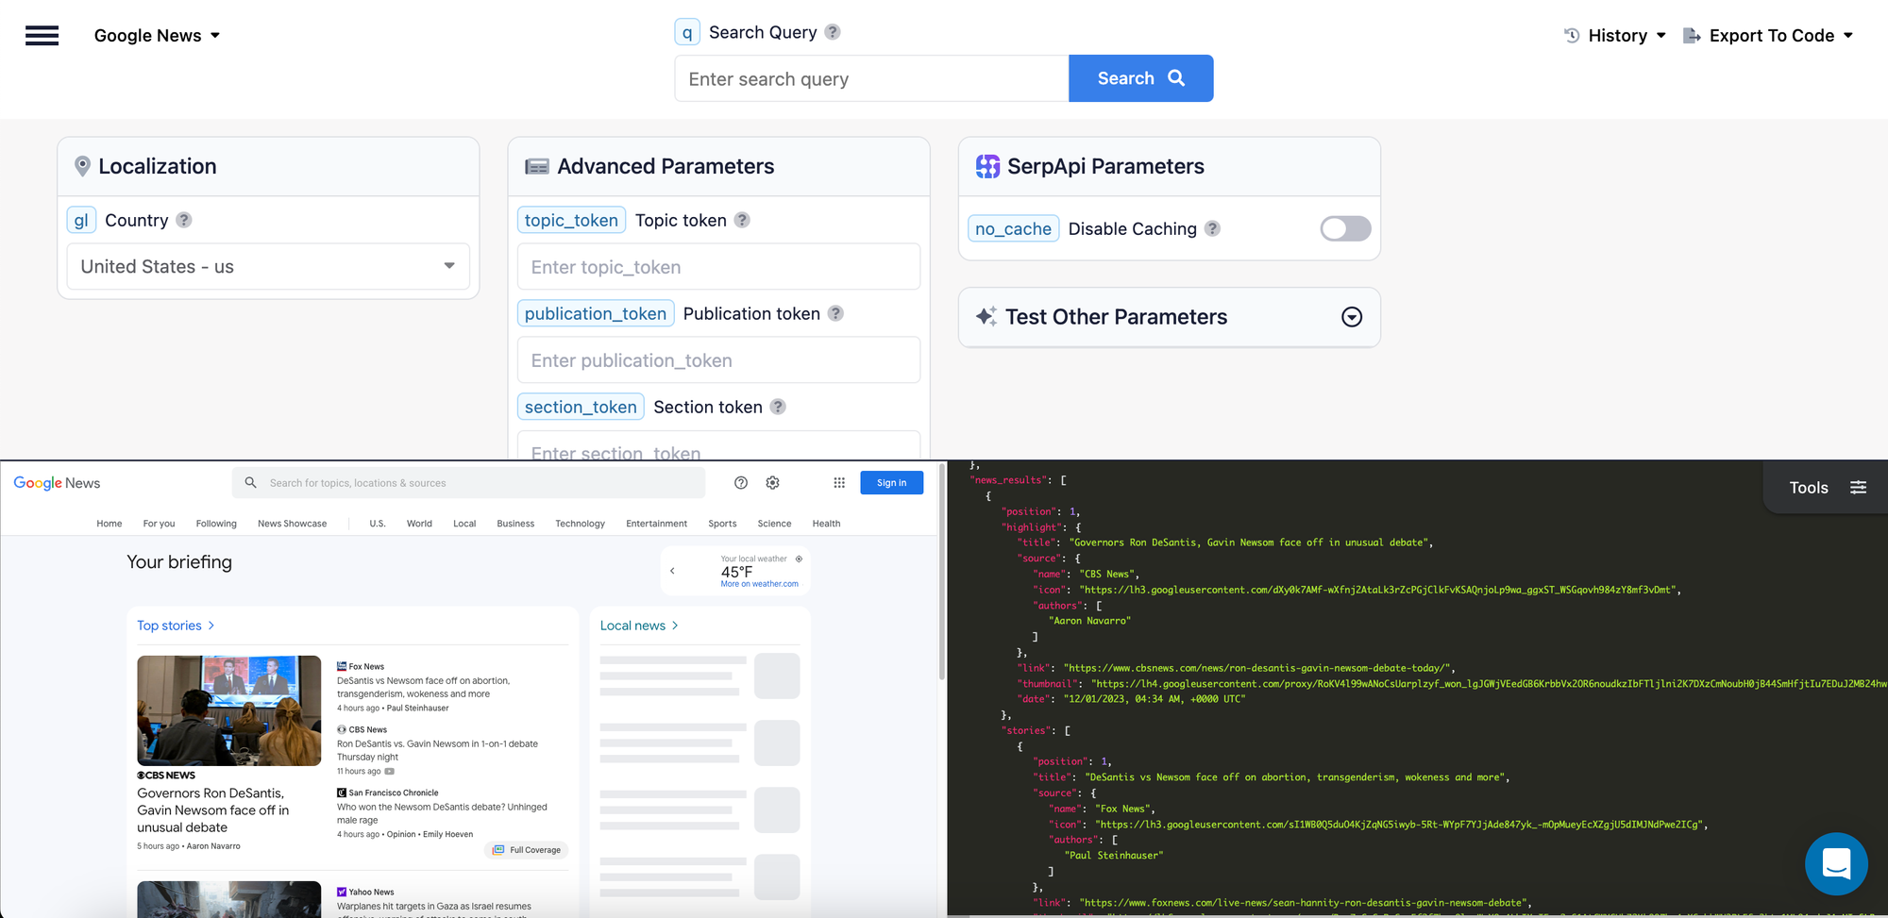This screenshot has height=918, width=1888.
Task: Open the Fox News DeSantis vs Newsom story
Action: click(423, 687)
